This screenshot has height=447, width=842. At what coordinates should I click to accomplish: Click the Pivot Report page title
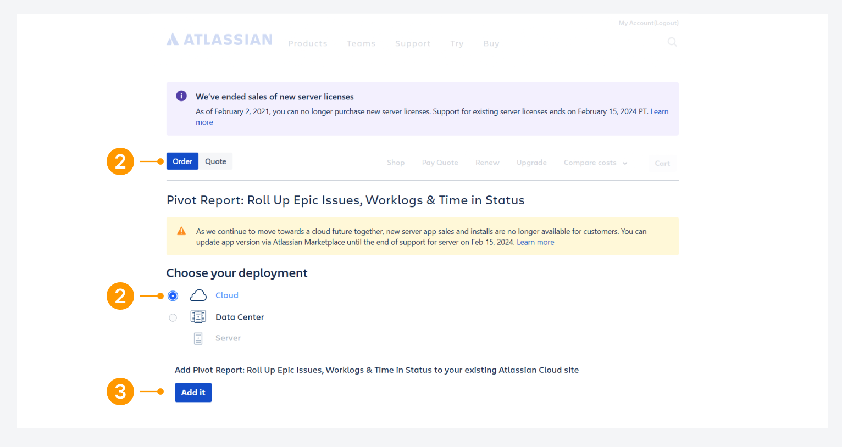pos(346,200)
